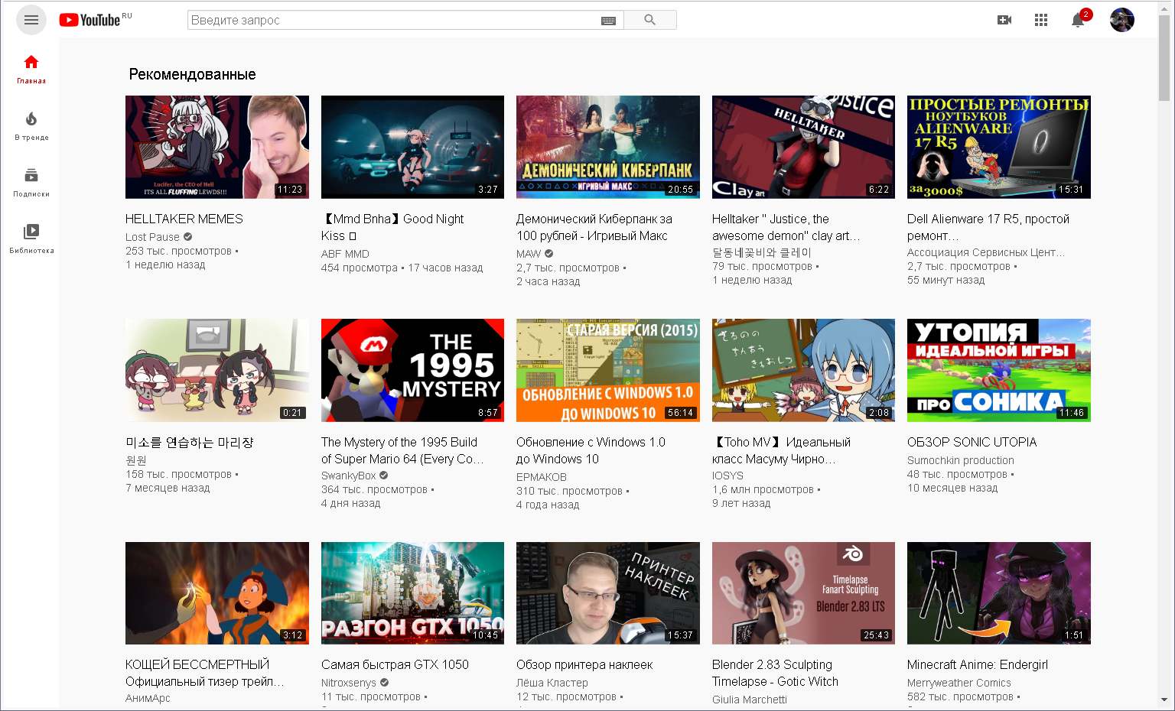This screenshot has height=711, width=1175.
Task: Click title The Mystery of the 1995 Build
Action: click(402, 450)
